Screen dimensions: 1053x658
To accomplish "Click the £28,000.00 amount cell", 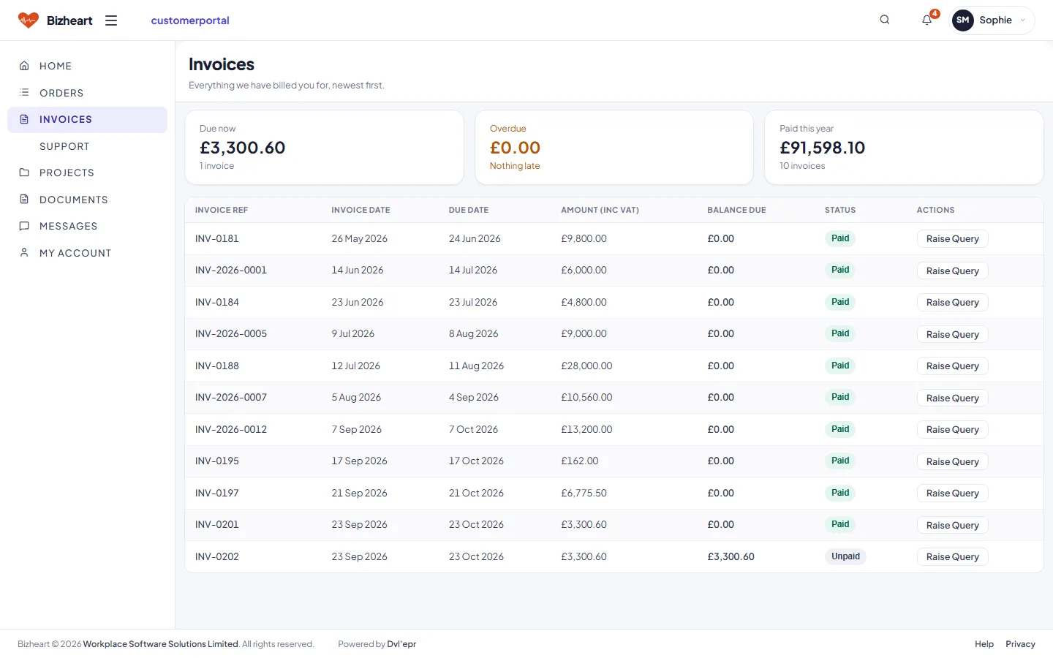I will coord(586,366).
